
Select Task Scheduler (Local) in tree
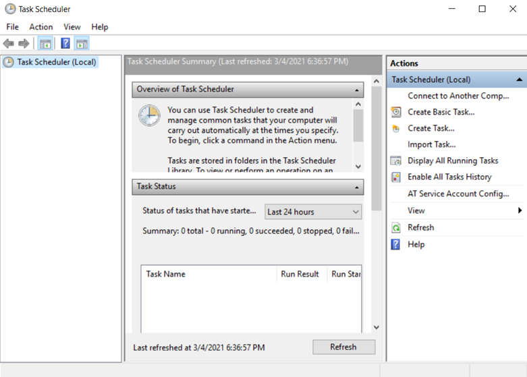pos(57,62)
